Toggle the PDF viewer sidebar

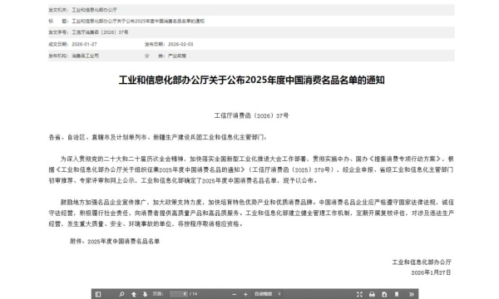pos(98,294)
